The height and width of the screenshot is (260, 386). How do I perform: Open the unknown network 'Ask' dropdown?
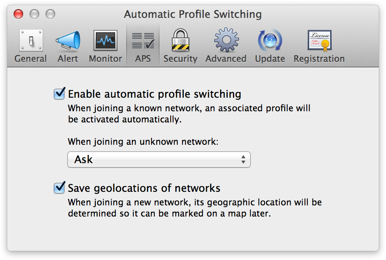(x=159, y=160)
